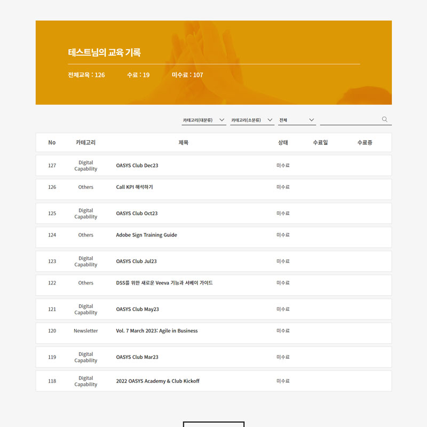Click Others category in row 122
The image size is (427, 427).
[x=85, y=283]
